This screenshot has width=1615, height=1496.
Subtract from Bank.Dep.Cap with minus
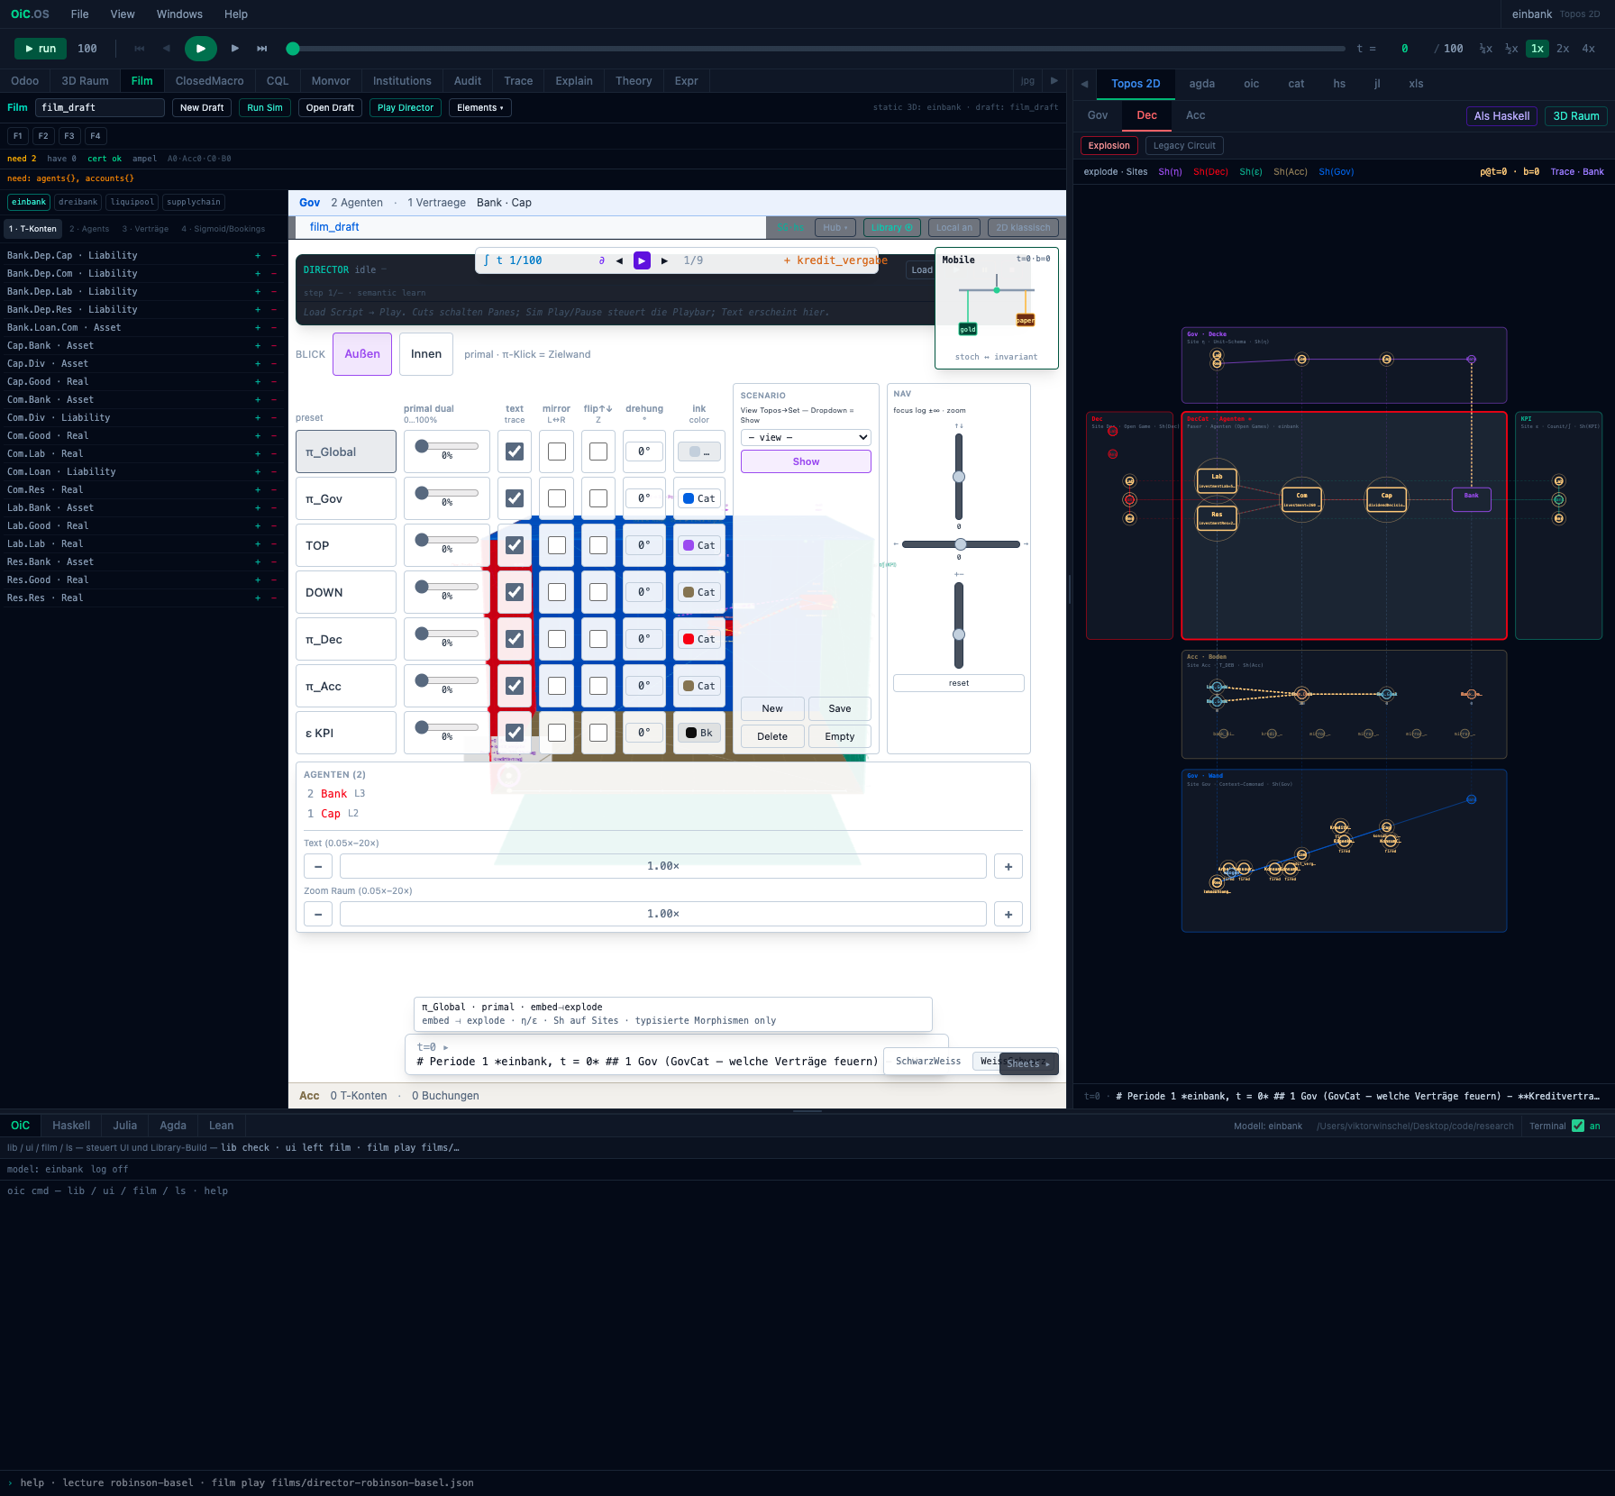click(274, 256)
